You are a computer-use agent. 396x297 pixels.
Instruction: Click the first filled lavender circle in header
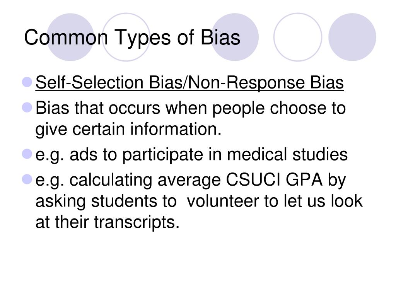pyautogui.click(x=70, y=37)
